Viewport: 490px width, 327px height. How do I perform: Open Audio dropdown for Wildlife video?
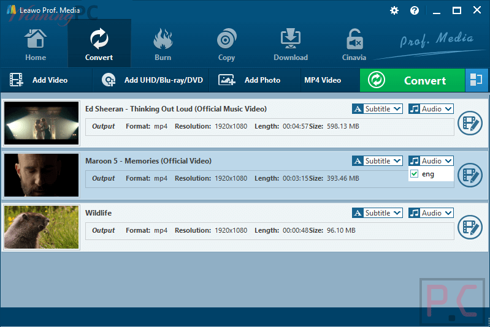[431, 213]
